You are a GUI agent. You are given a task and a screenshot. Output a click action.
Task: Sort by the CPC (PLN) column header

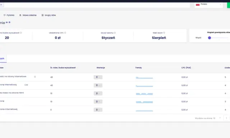[186, 68]
